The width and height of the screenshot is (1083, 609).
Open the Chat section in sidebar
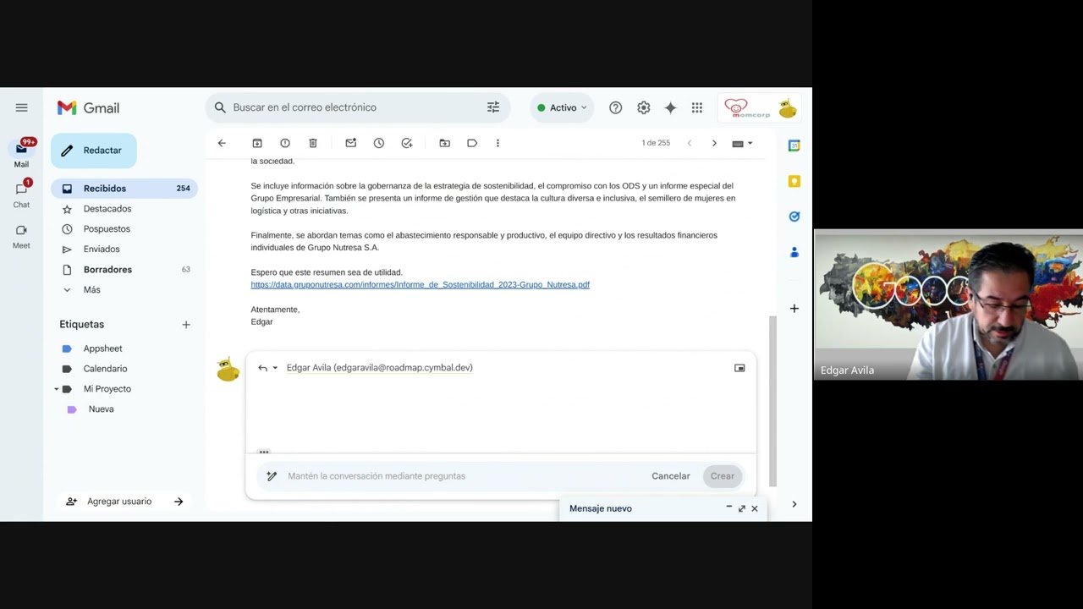pyautogui.click(x=21, y=195)
